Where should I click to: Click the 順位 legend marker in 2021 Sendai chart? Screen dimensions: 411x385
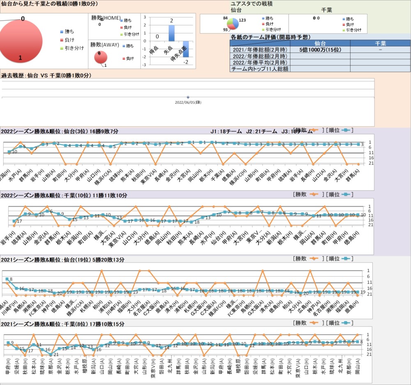(x=346, y=258)
